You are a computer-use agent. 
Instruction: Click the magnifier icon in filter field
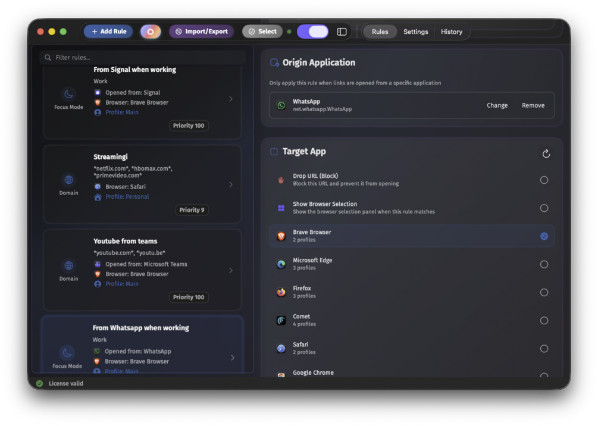click(x=48, y=57)
